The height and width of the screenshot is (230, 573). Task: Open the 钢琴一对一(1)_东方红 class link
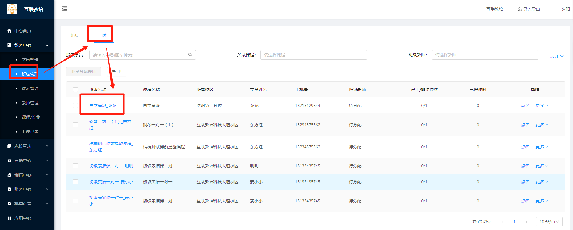[x=110, y=125]
